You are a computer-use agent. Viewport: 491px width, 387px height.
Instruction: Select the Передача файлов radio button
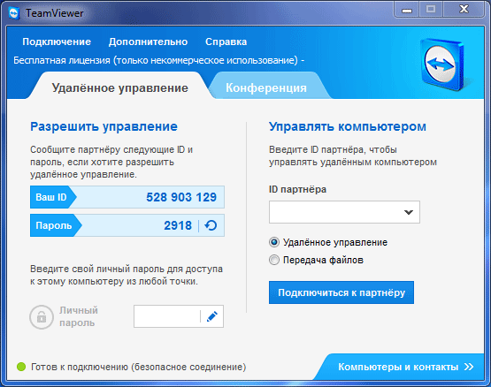tap(274, 260)
